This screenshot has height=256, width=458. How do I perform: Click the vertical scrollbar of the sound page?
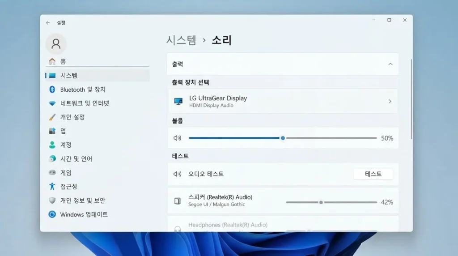pos(411,99)
